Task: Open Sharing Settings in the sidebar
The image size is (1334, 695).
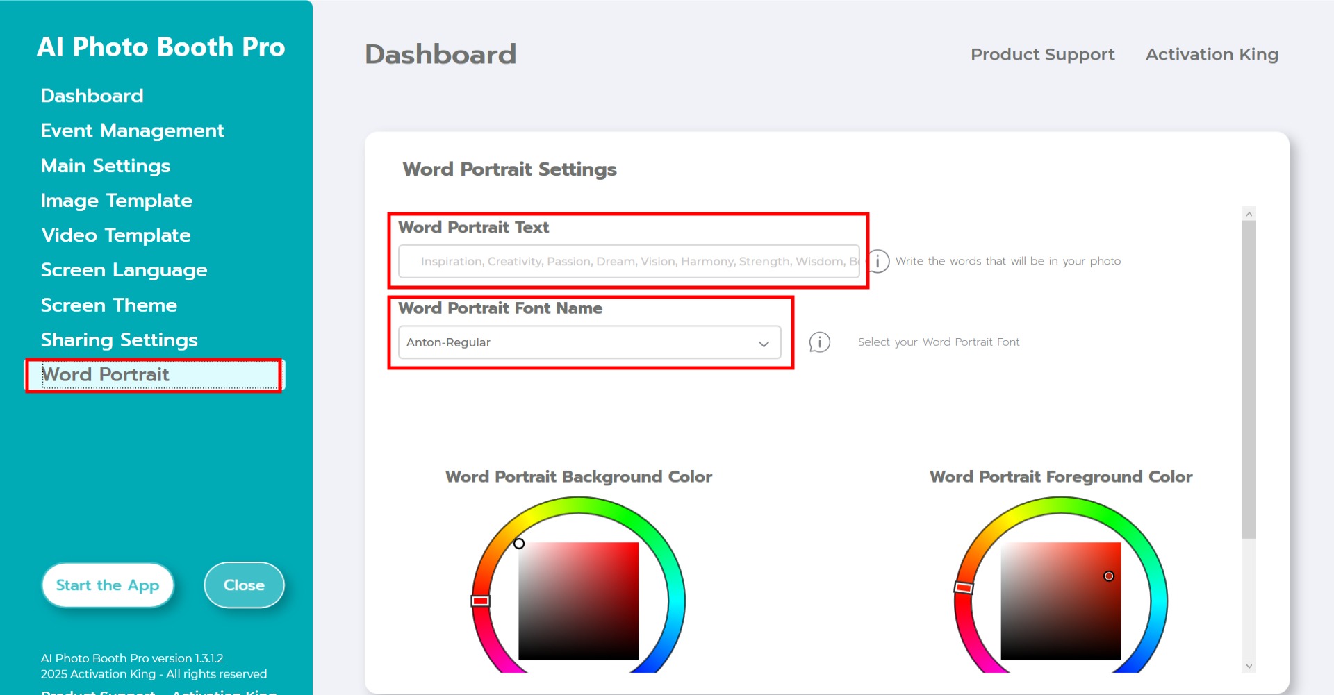Action: coord(119,340)
